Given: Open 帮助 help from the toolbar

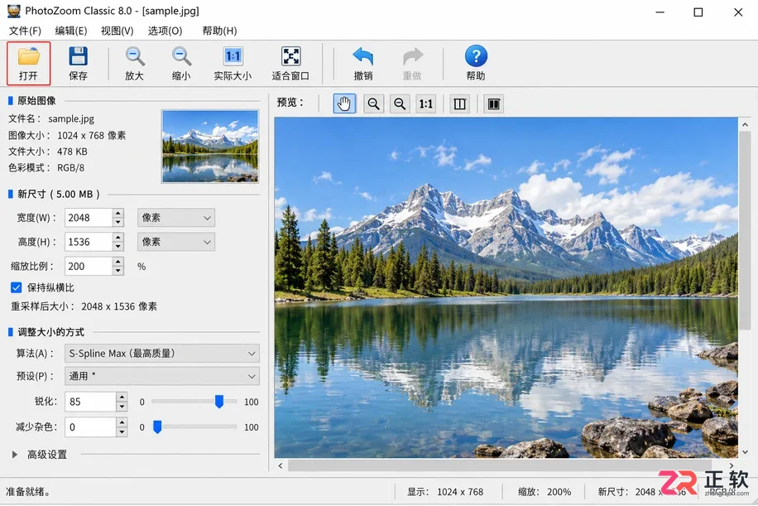Looking at the screenshot, I should (x=476, y=64).
